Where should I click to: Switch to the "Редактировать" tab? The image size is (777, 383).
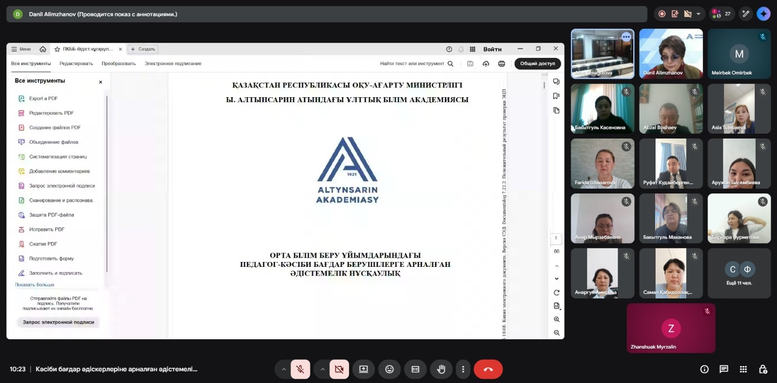coord(76,64)
